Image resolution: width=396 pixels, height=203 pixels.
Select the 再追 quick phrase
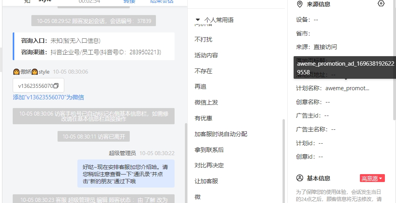point(200,87)
